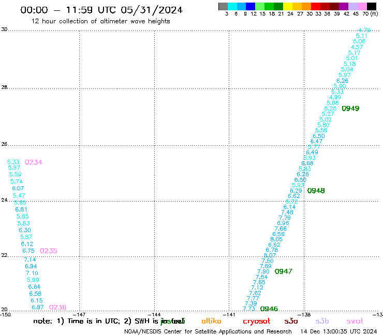Click the wave height value '6.68'
383x336 pixels.
pos(307,163)
